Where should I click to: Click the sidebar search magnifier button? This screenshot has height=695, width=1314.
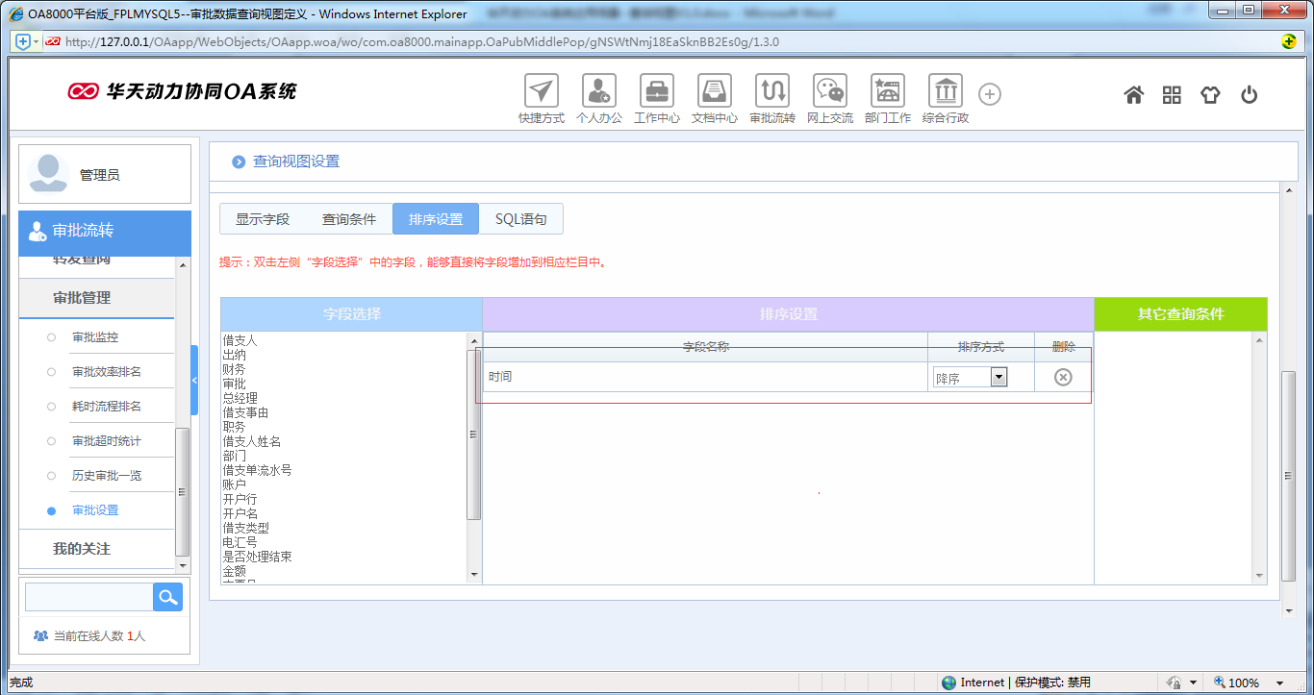[167, 597]
